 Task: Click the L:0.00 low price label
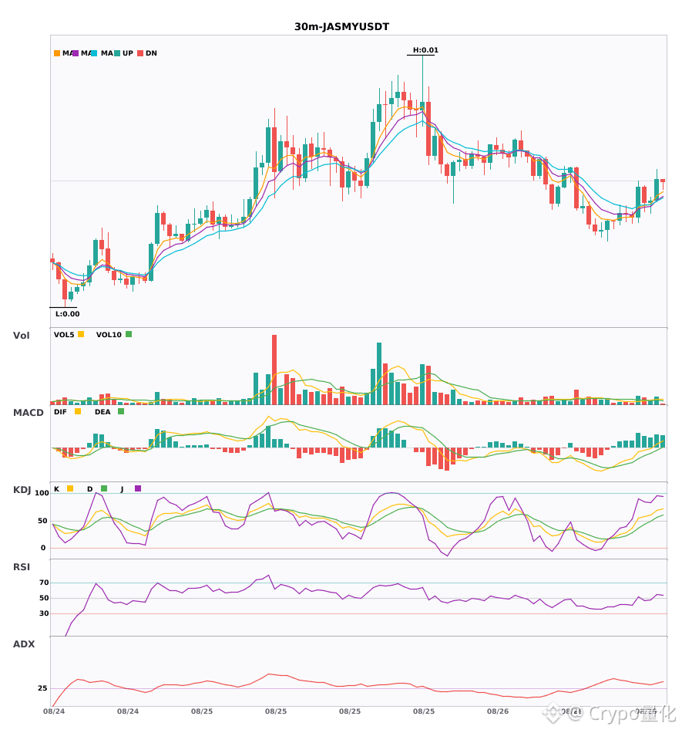68,314
